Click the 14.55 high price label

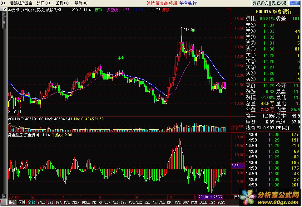coord(190,30)
